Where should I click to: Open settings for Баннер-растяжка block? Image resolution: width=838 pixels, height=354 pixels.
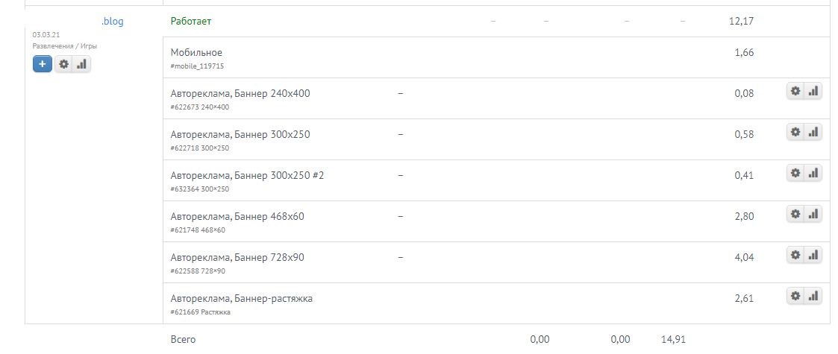795,296
